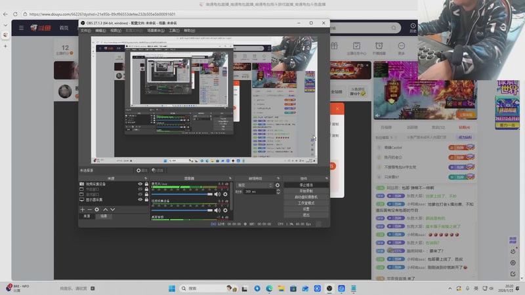Open 主播任务中心 task center icon
Image resolution: width=525 pixels, height=295 pixels.
point(356,48)
